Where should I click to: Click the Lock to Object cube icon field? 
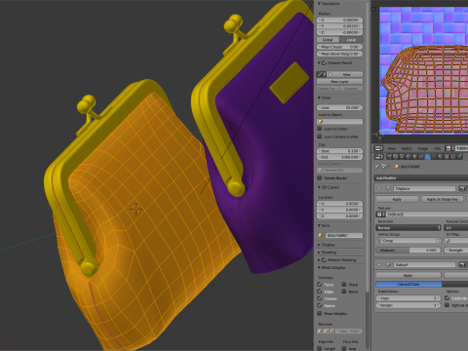340,121
